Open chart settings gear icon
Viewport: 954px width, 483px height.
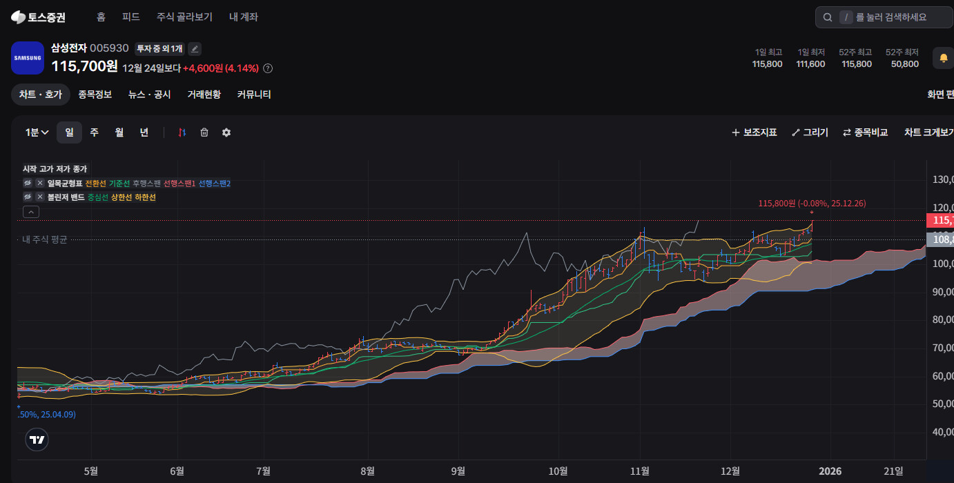[x=226, y=132]
